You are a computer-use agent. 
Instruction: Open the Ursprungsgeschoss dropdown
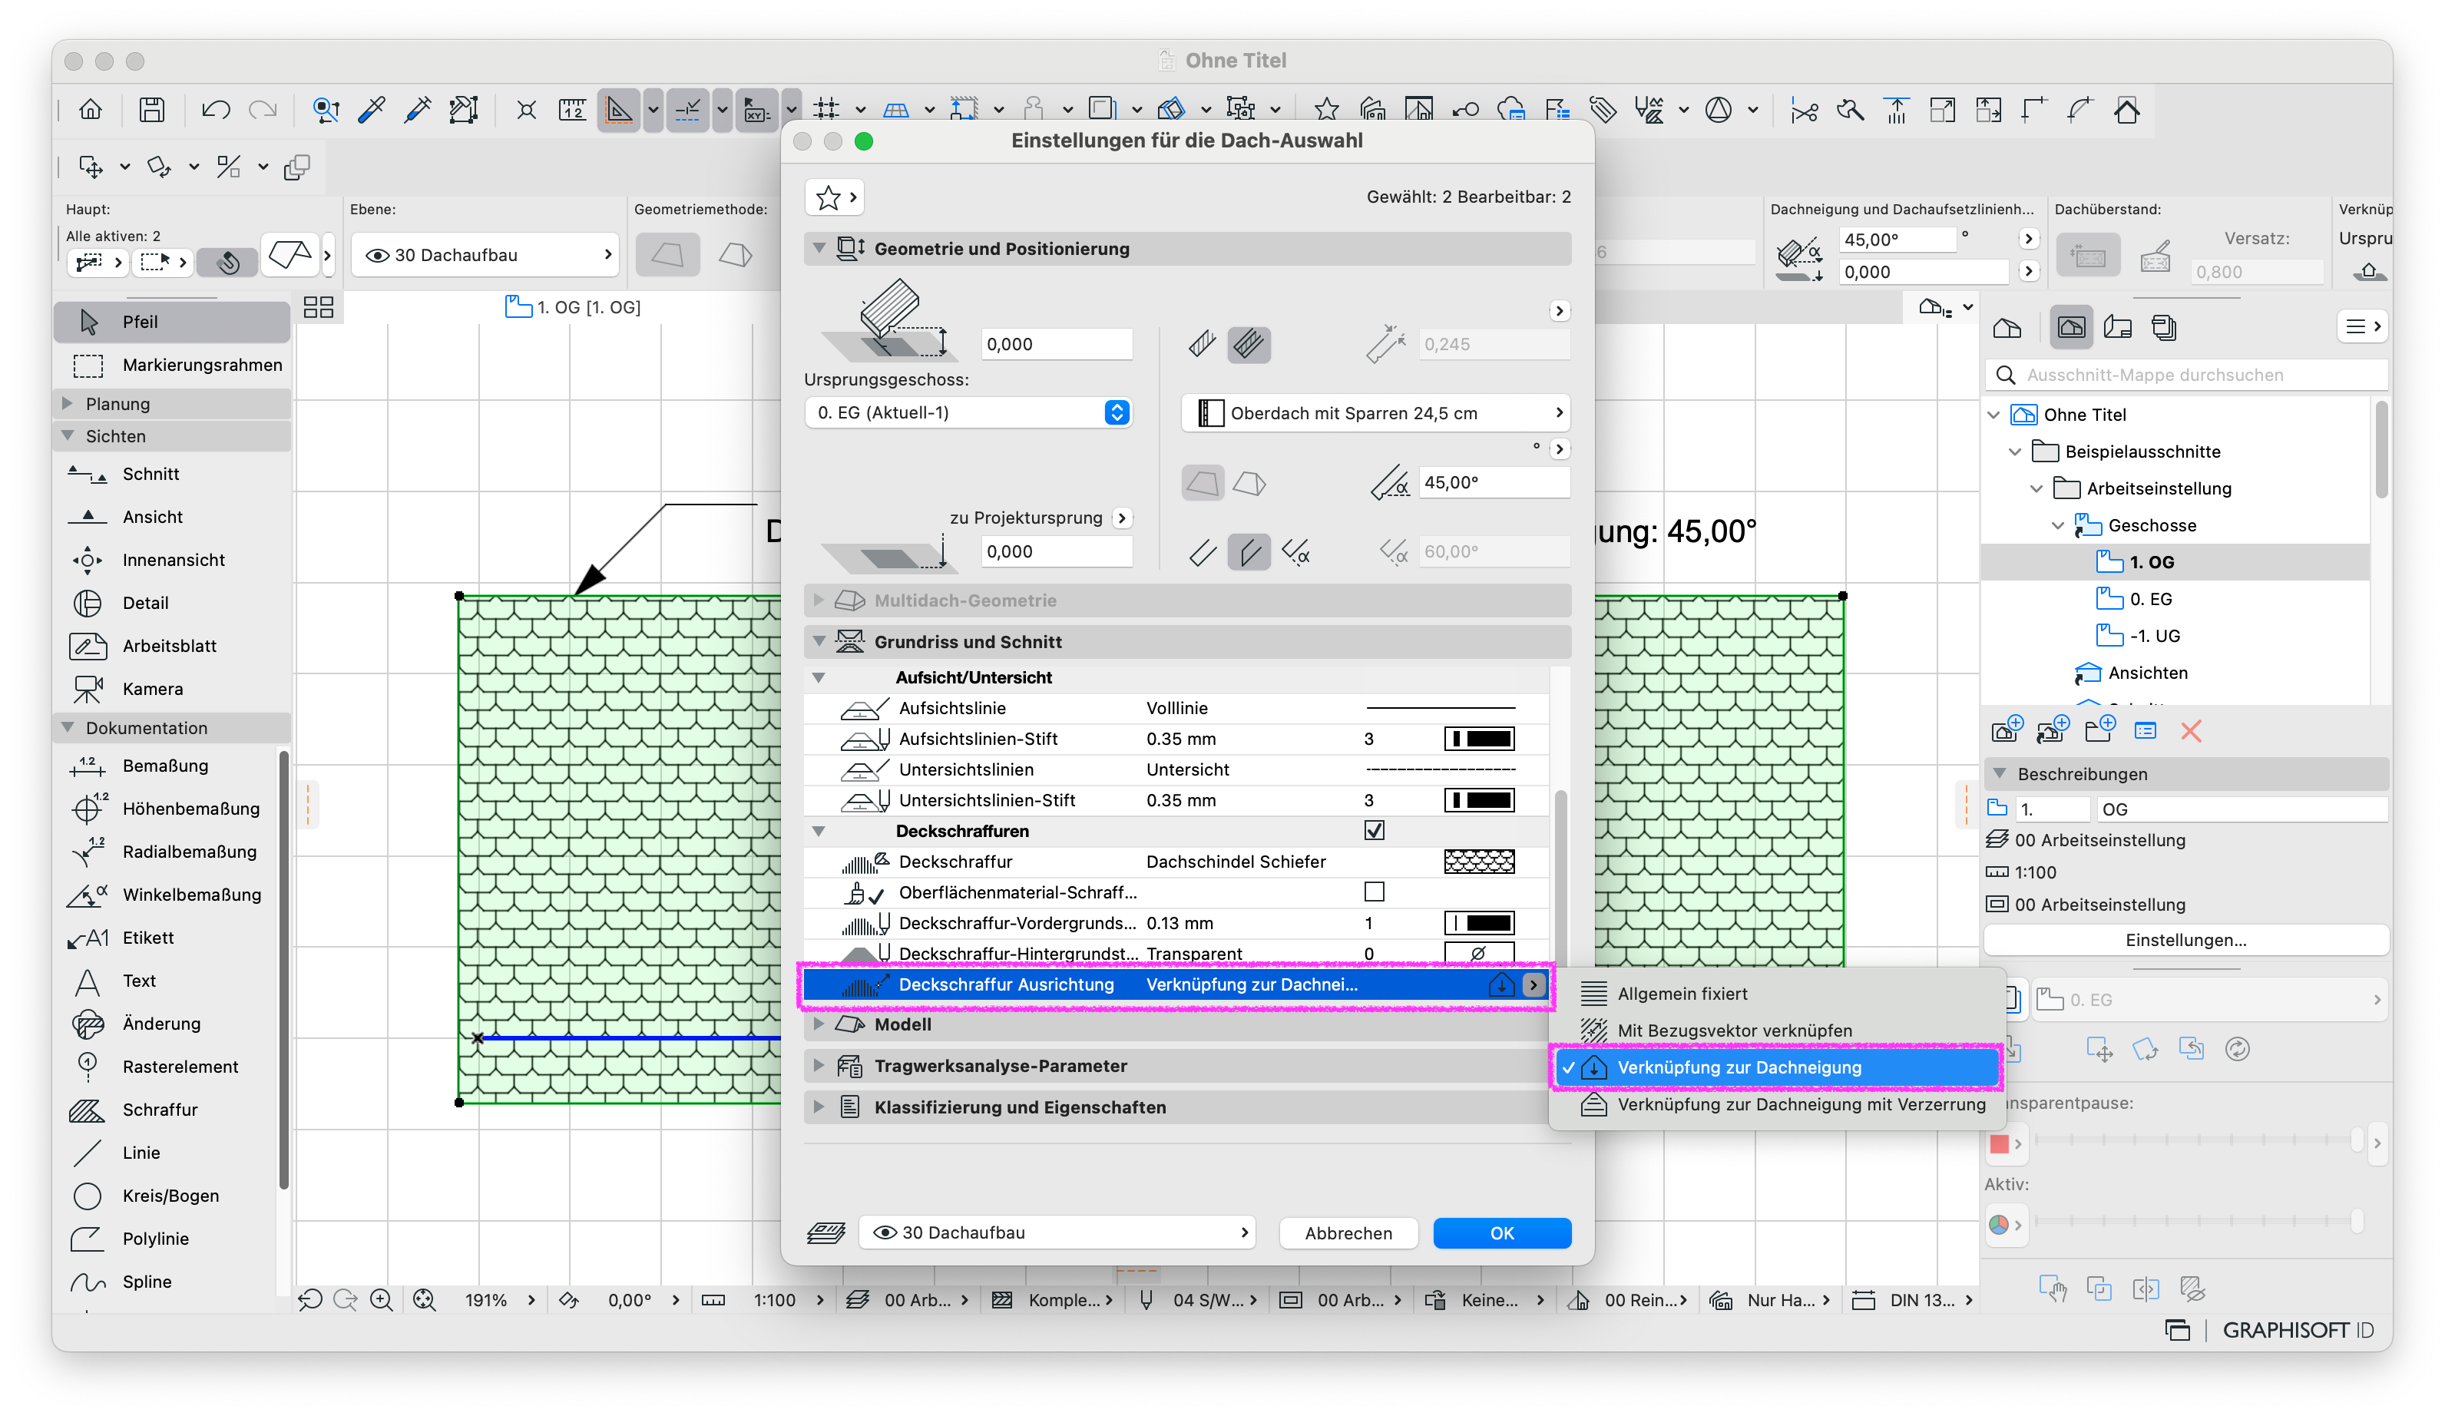(x=968, y=412)
